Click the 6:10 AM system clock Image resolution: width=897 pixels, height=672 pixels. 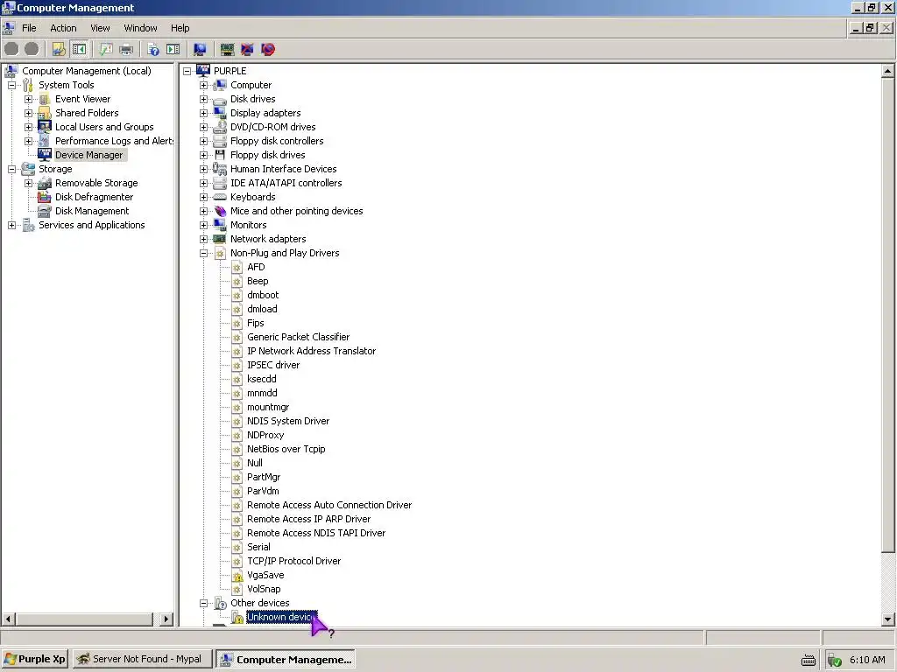pyautogui.click(x=867, y=660)
